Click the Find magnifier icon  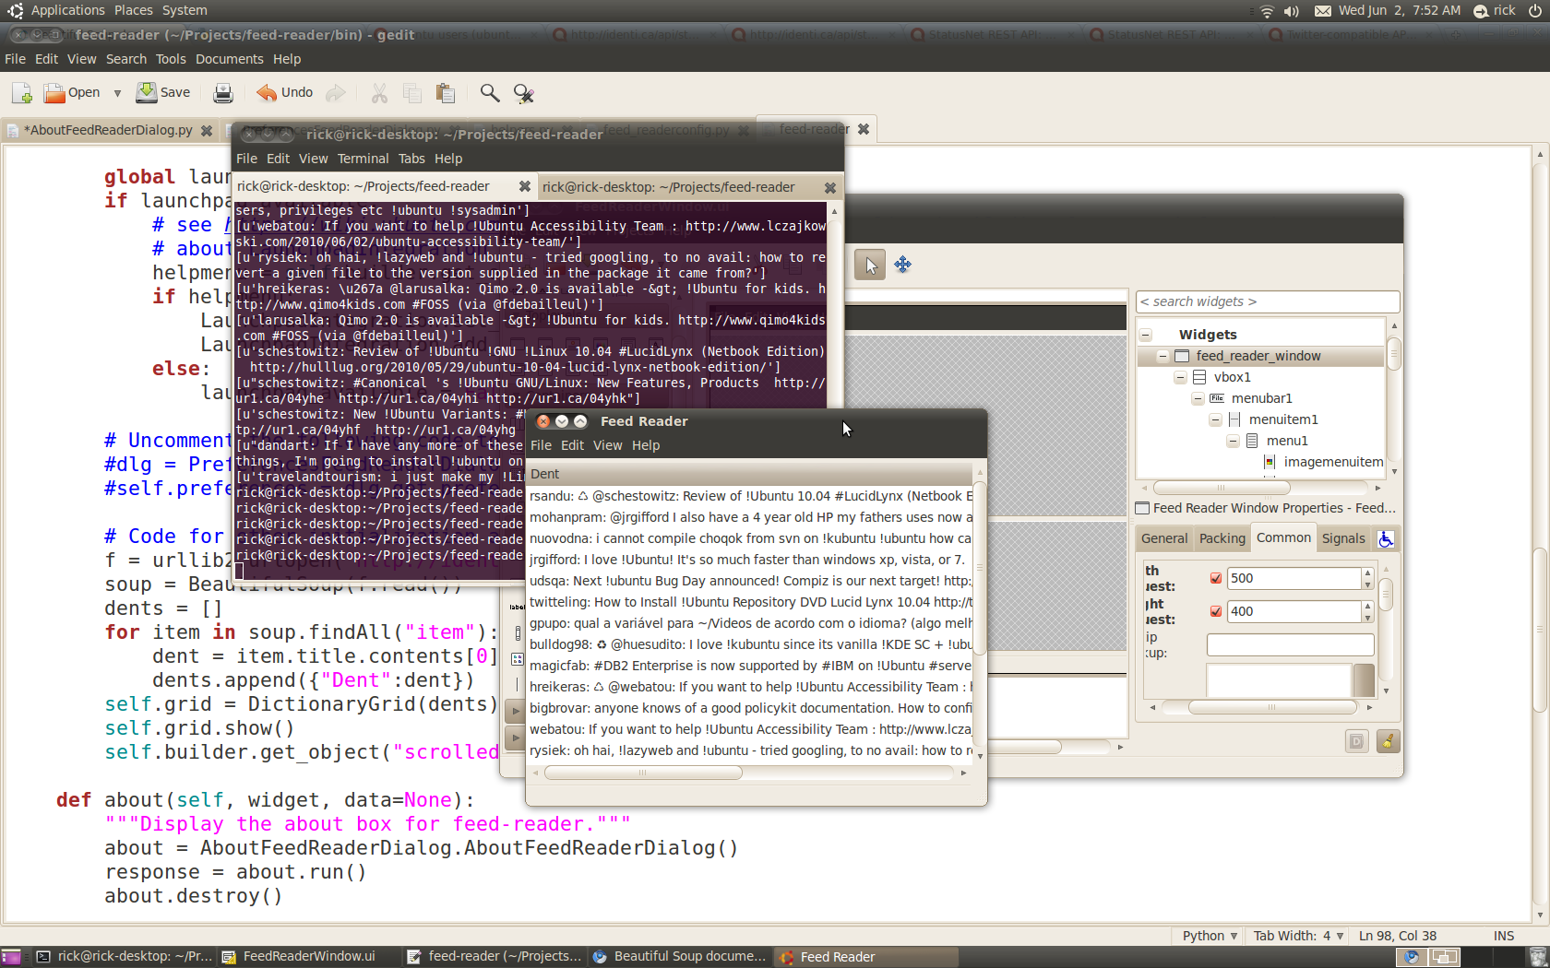[490, 93]
